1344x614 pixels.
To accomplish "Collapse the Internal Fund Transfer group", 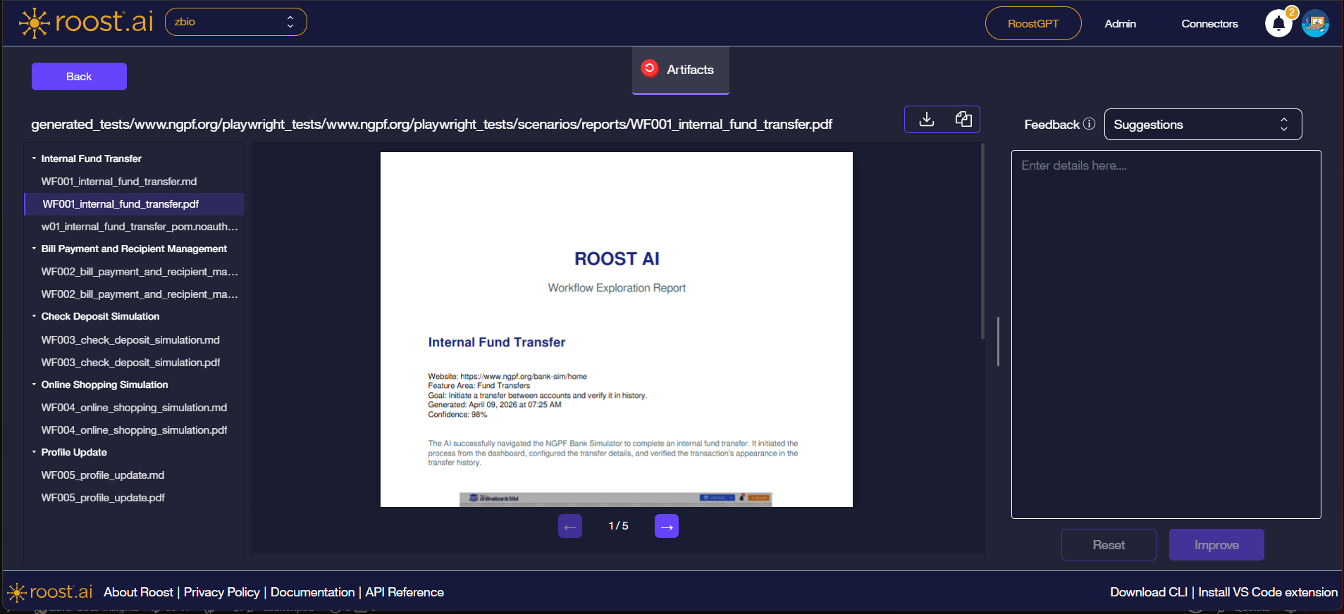I will [x=34, y=158].
